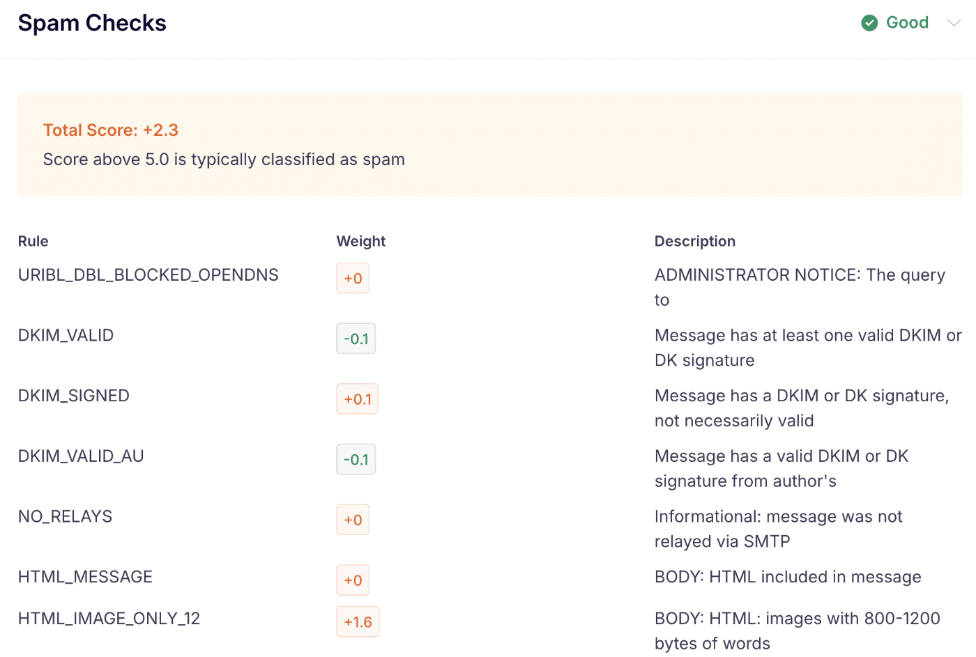Click the 'images with 800-1200 bytes' description
Screen dimensions: 976x657
[798, 631]
